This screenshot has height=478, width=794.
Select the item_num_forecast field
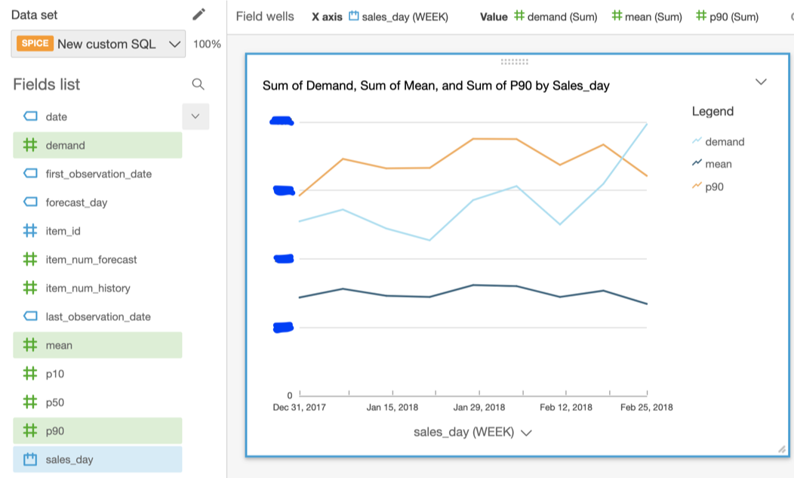click(97, 260)
